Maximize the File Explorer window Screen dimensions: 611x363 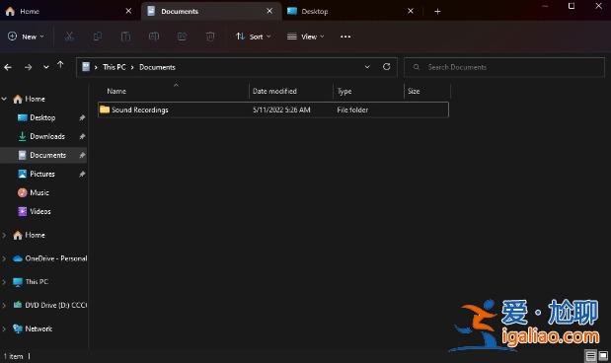click(x=572, y=6)
